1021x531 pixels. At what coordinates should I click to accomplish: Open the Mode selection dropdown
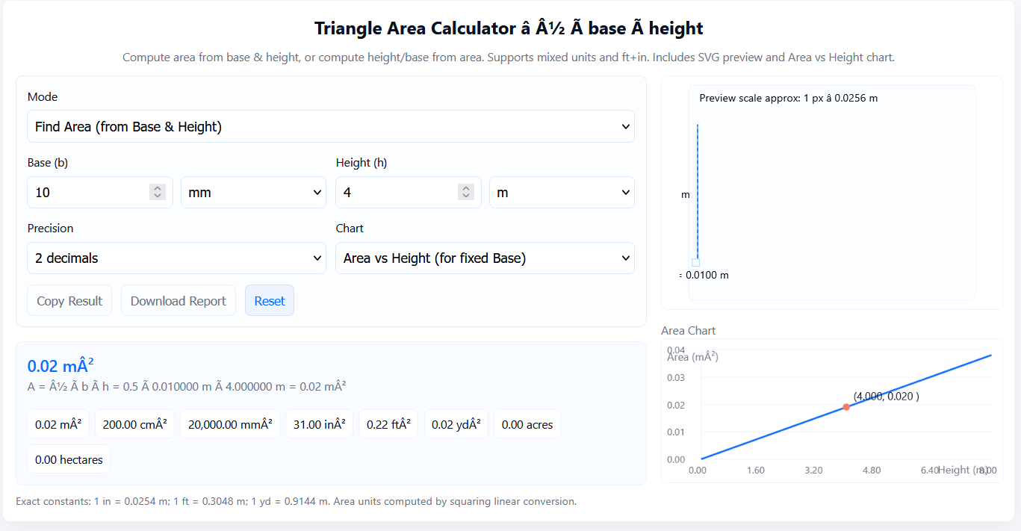[x=331, y=126]
